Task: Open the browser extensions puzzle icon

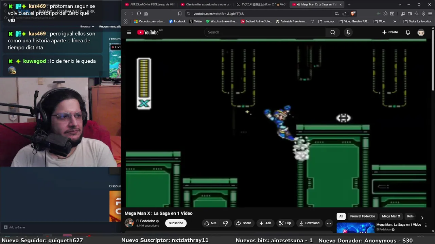Action: pyautogui.click(x=385, y=14)
